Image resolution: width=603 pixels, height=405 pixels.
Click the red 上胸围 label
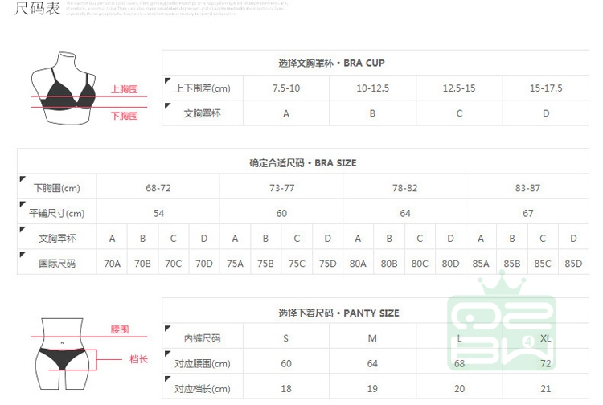pos(125,90)
